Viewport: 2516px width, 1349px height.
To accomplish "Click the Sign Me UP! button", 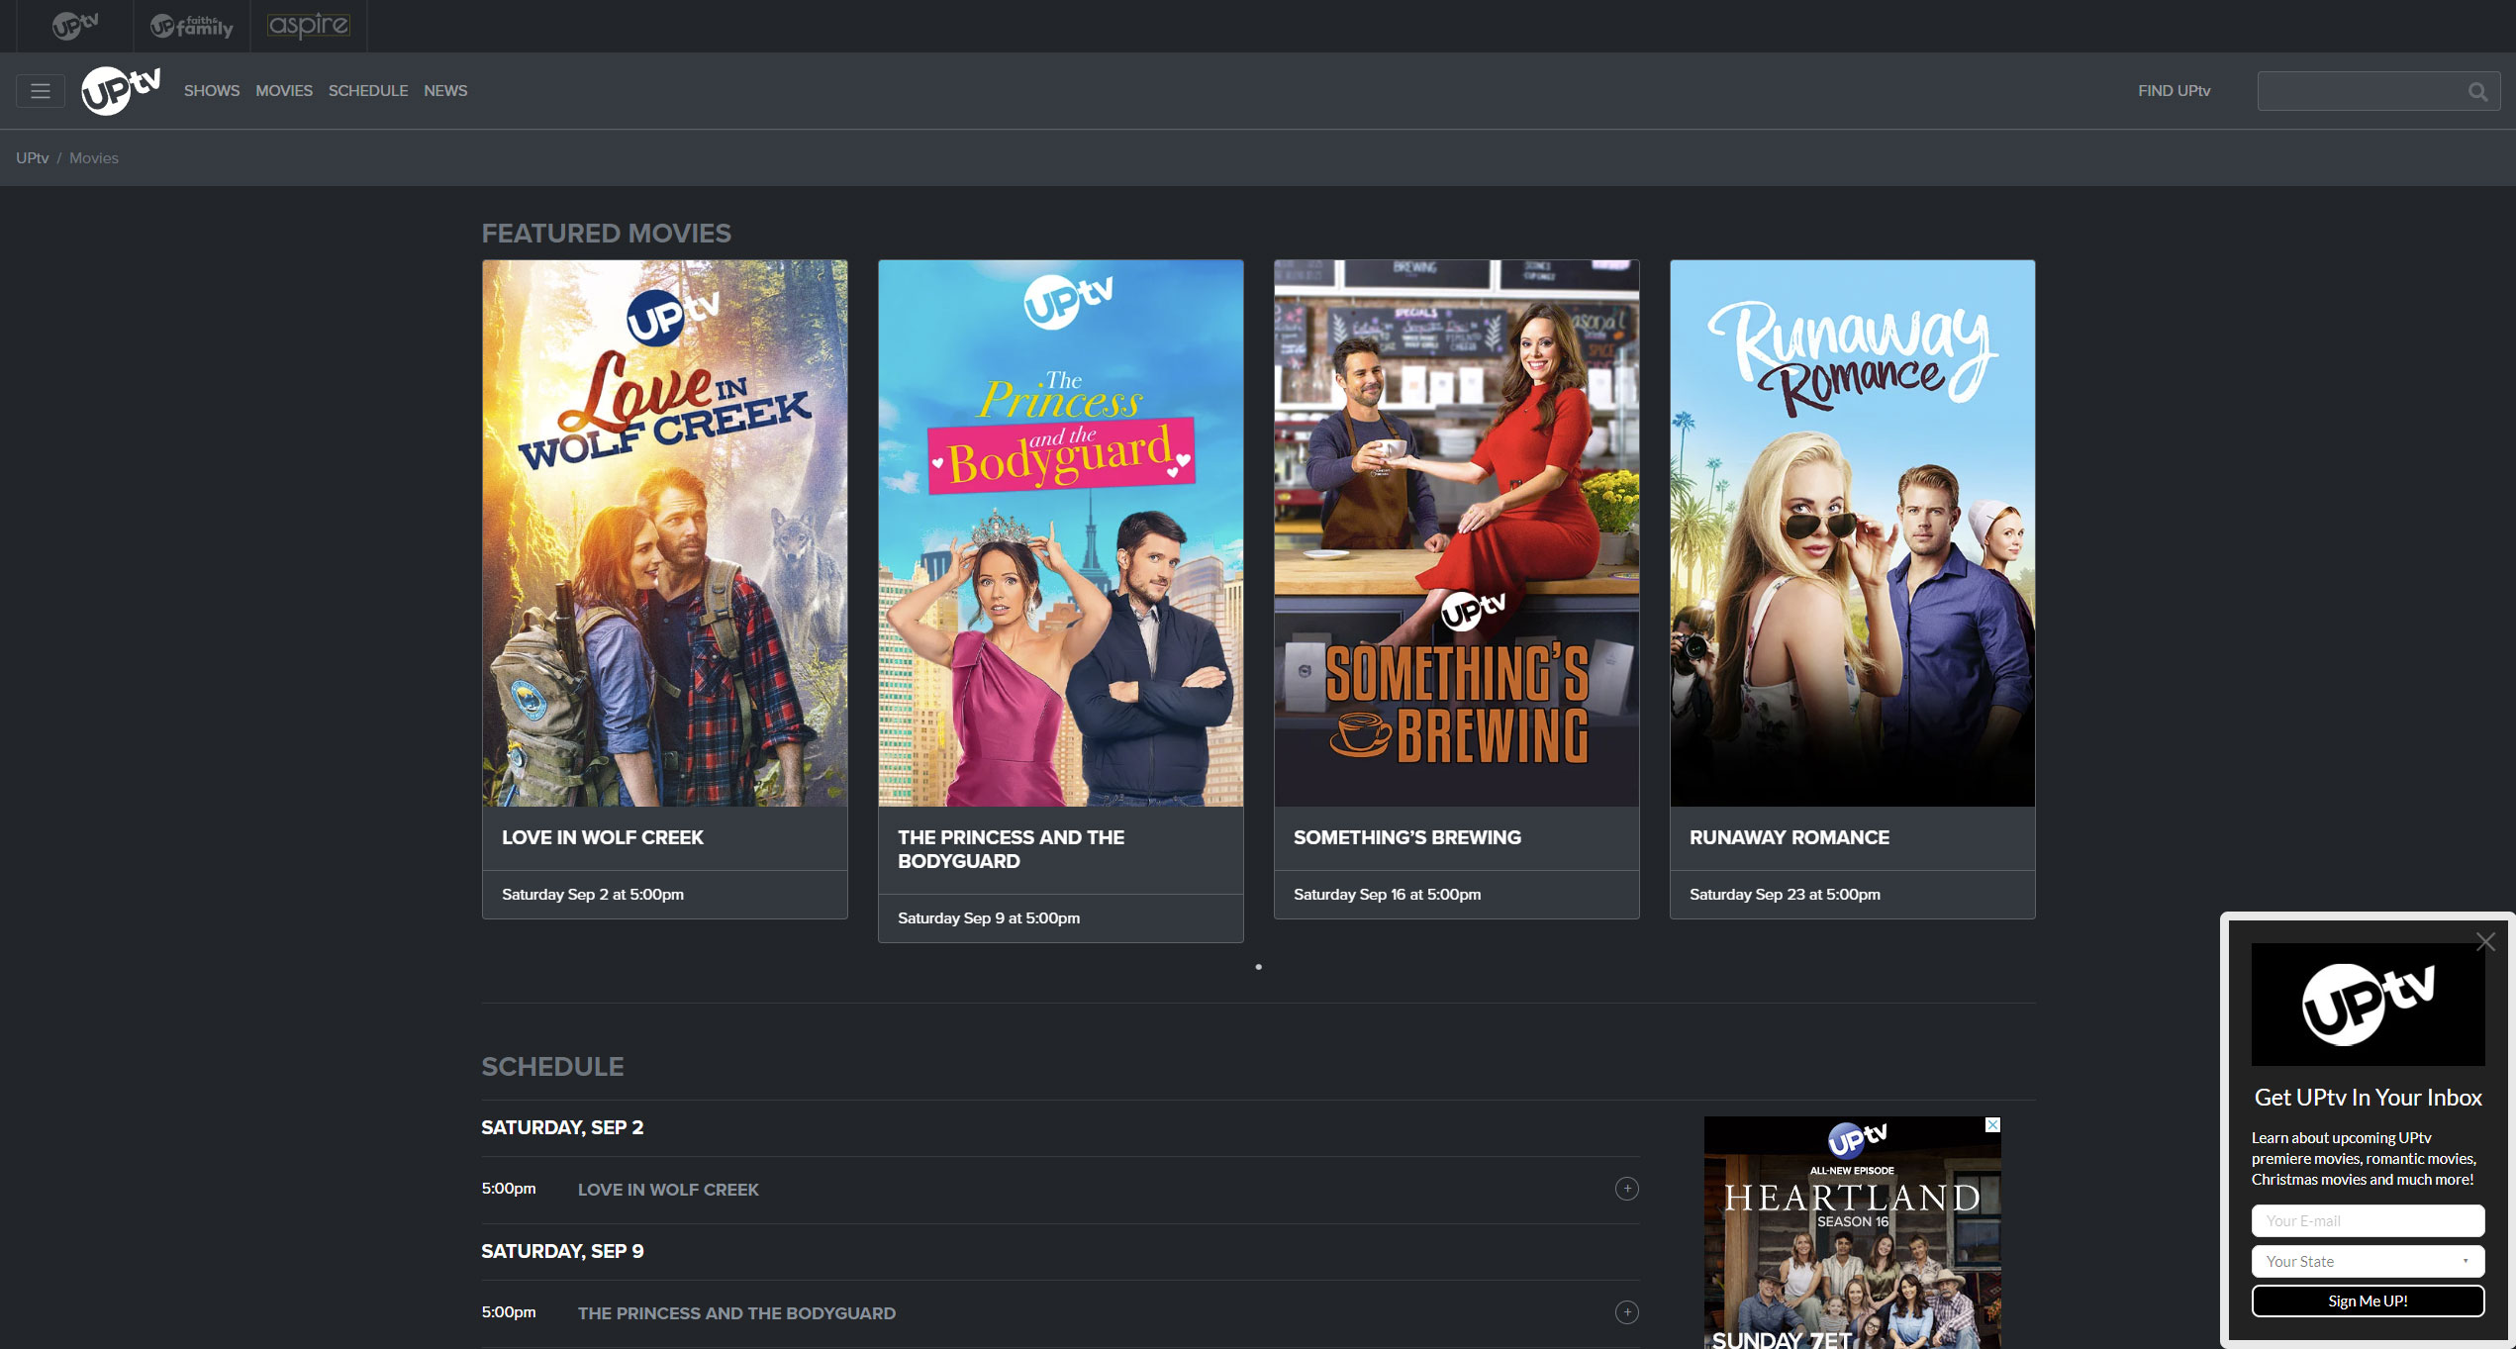I will click(2368, 1301).
